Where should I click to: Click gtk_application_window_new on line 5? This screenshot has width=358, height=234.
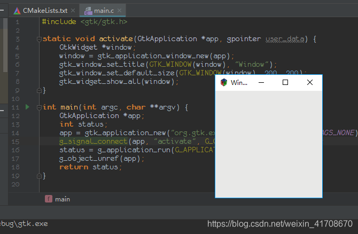click(x=153, y=56)
